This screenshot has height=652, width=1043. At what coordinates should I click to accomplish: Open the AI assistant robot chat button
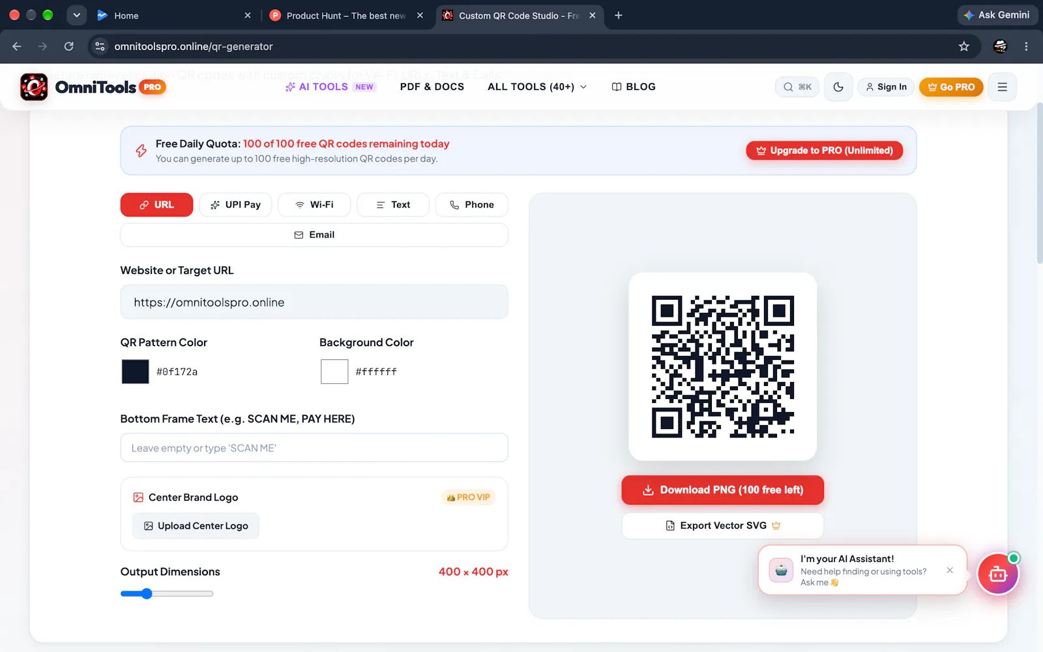998,574
